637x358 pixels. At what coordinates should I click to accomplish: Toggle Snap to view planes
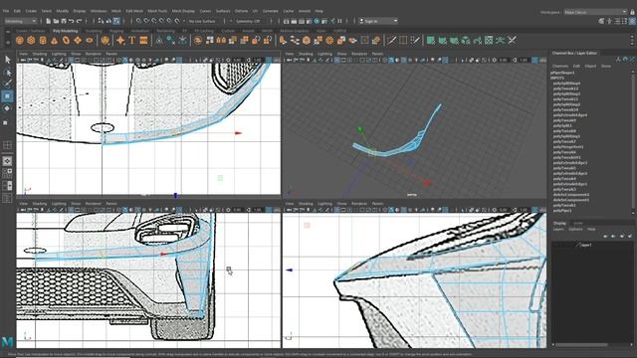[x=170, y=21]
